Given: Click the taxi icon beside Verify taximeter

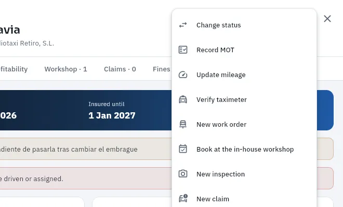Looking at the screenshot, I should [x=183, y=99].
